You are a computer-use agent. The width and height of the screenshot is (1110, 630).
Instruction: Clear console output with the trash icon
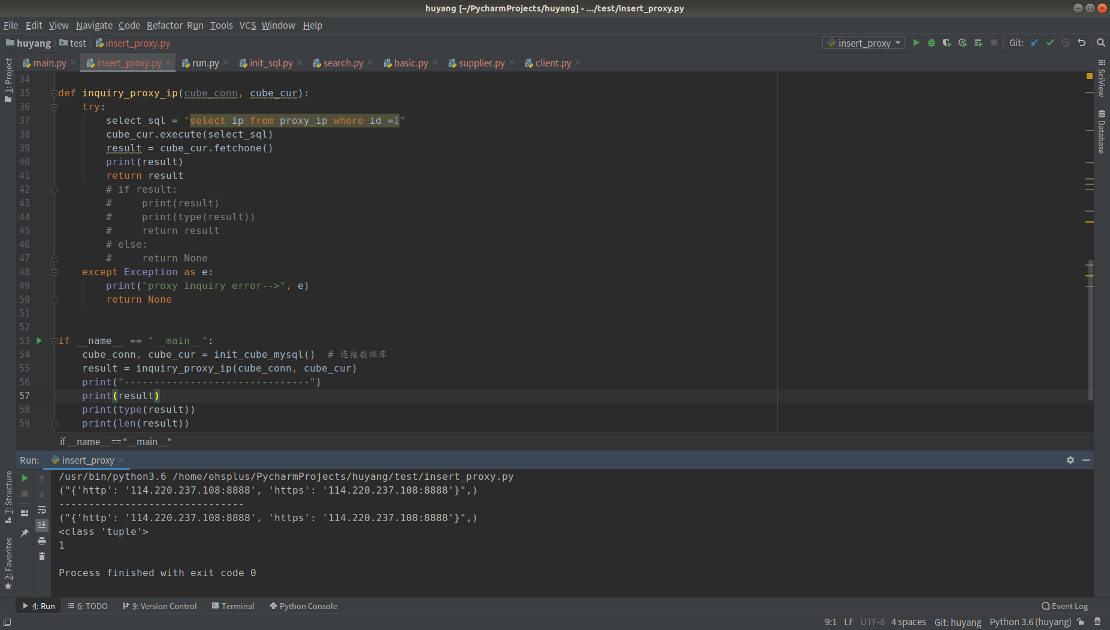(x=42, y=556)
